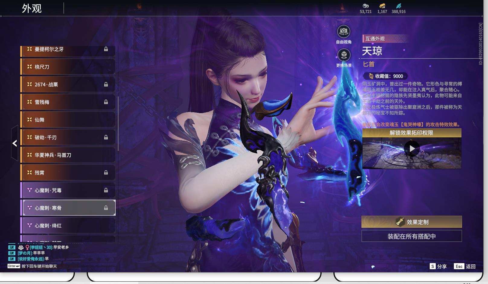
Task: Click the S 分享 share button
Action: point(438,266)
